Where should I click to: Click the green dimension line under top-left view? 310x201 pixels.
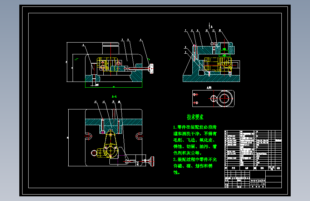point(114,87)
